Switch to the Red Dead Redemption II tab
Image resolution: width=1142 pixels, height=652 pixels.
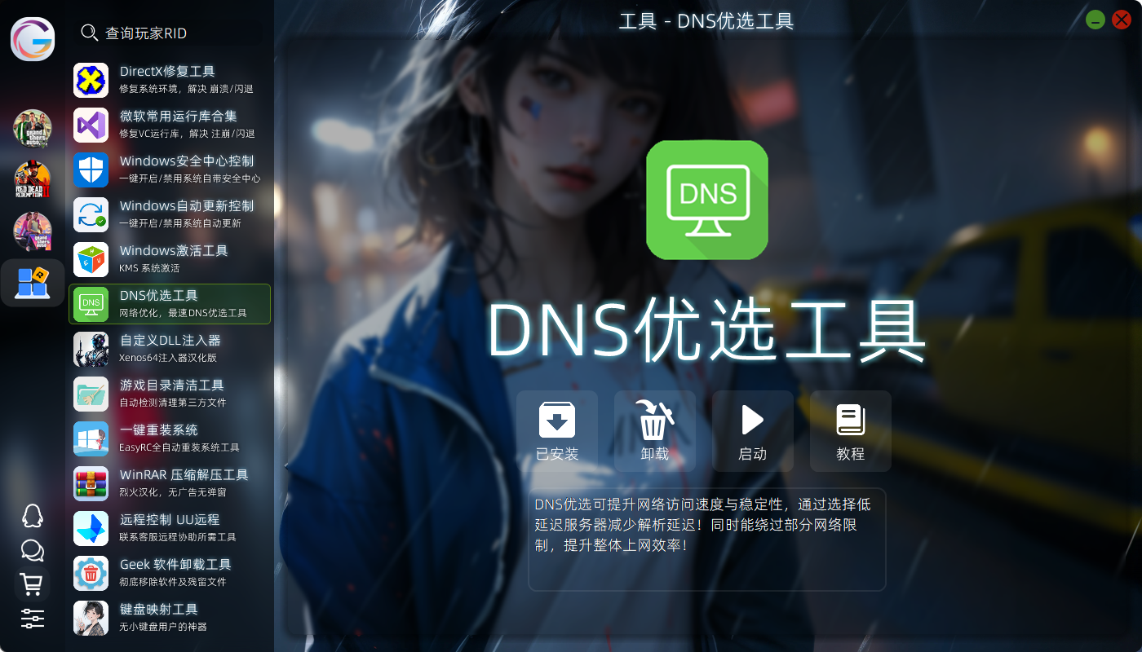click(33, 179)
